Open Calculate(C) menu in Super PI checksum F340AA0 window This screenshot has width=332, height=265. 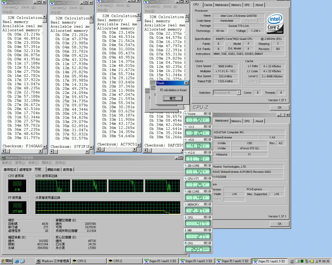tap(10, 7)
